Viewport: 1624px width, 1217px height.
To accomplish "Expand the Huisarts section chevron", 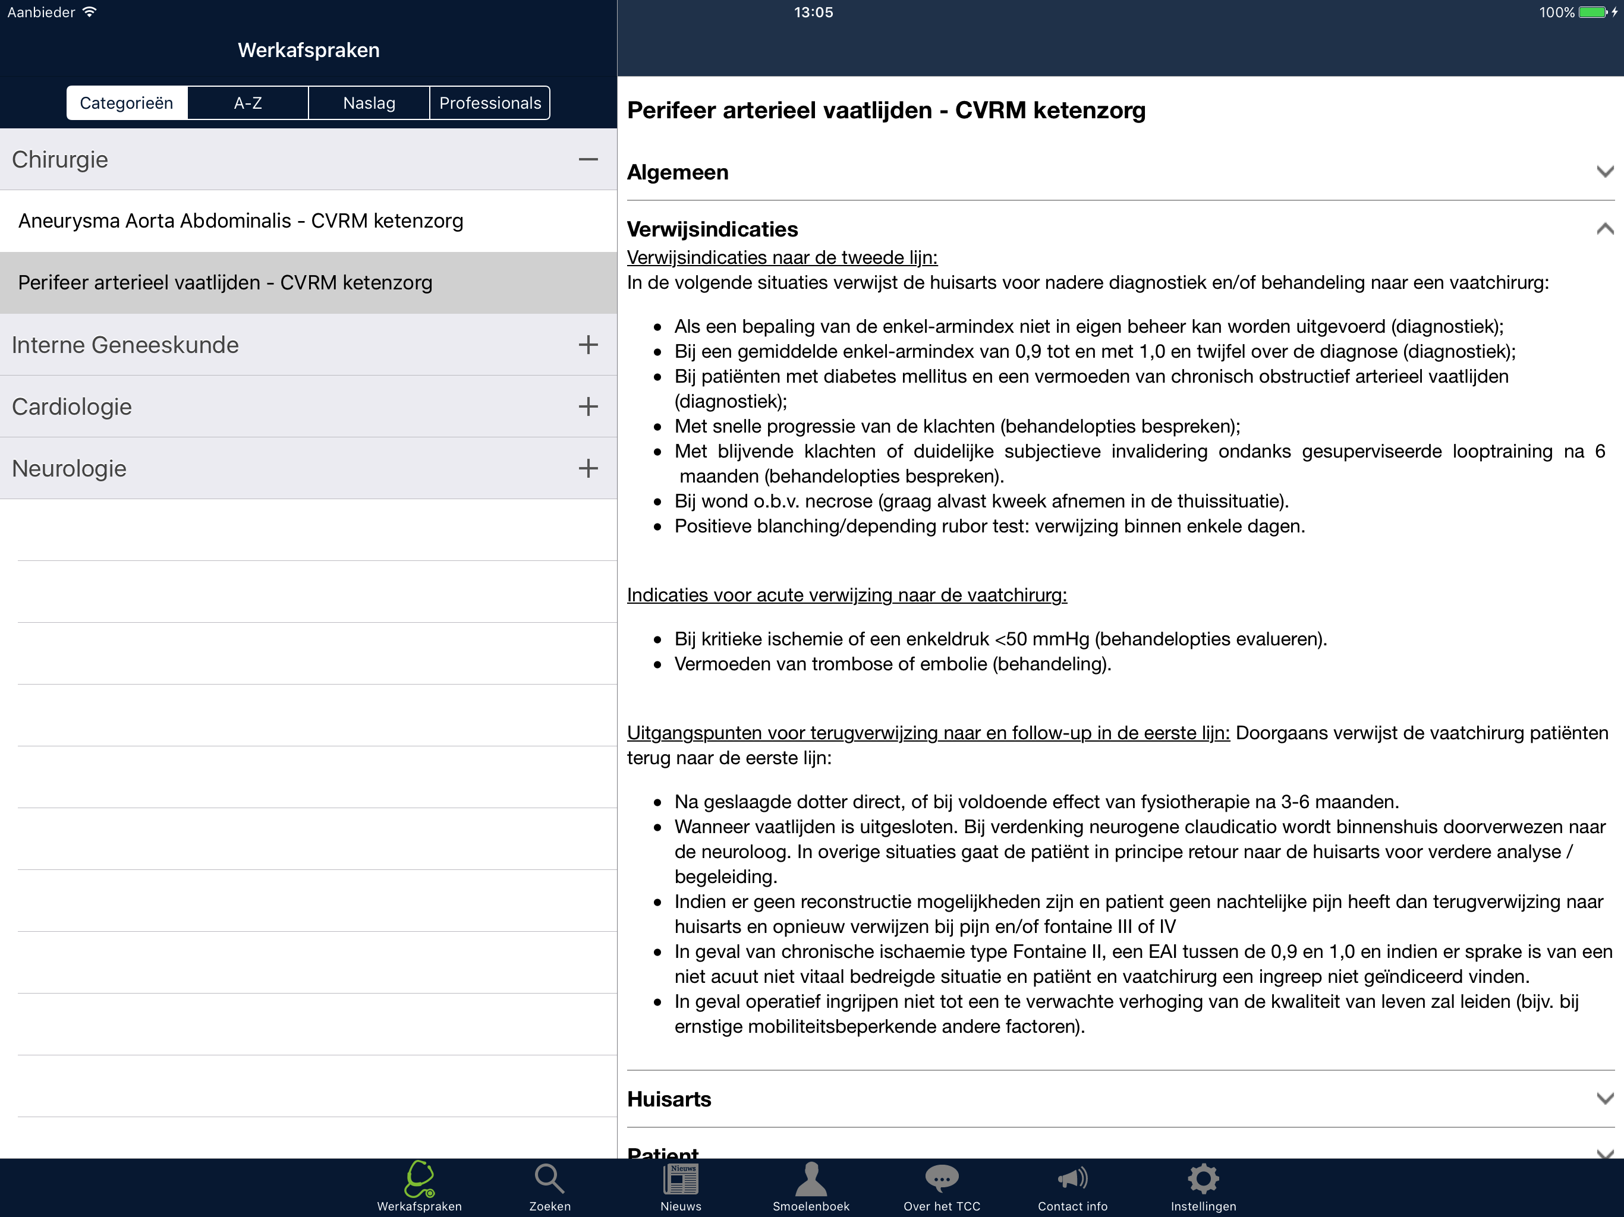I will (x=1604, y=1099).
